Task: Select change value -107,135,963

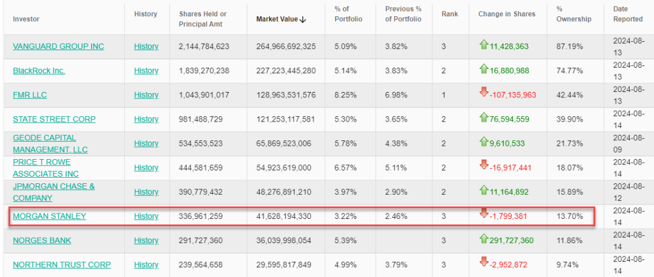Action: click(514, 95)
